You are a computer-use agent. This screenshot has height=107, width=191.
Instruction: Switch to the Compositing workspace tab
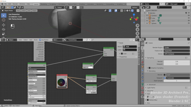(110, 4)
